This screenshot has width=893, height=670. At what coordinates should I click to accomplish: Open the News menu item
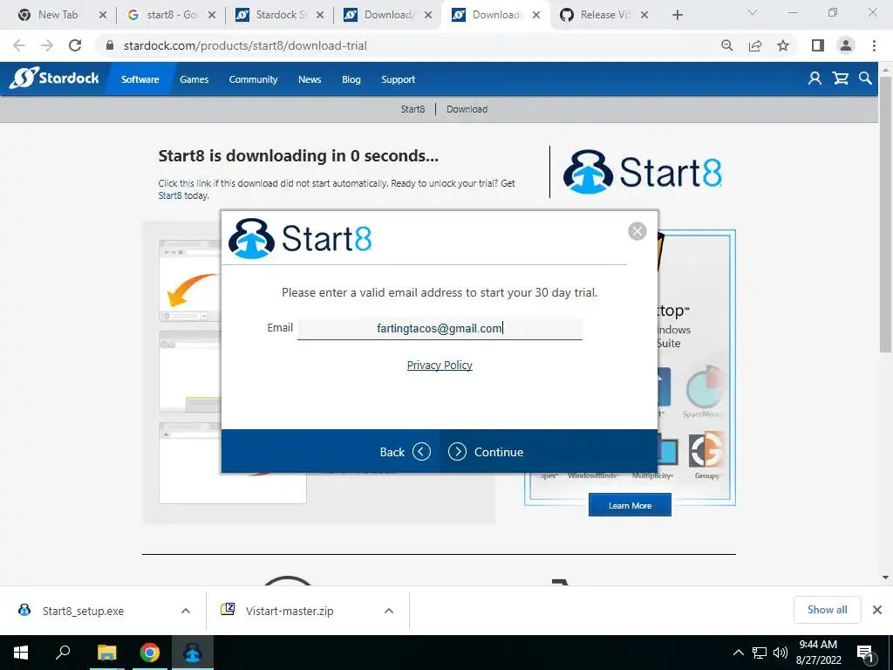pos(310,79)
